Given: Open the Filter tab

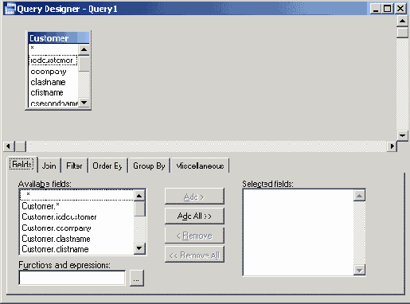Looking at the screenshot, I should (x=74, y=166).
